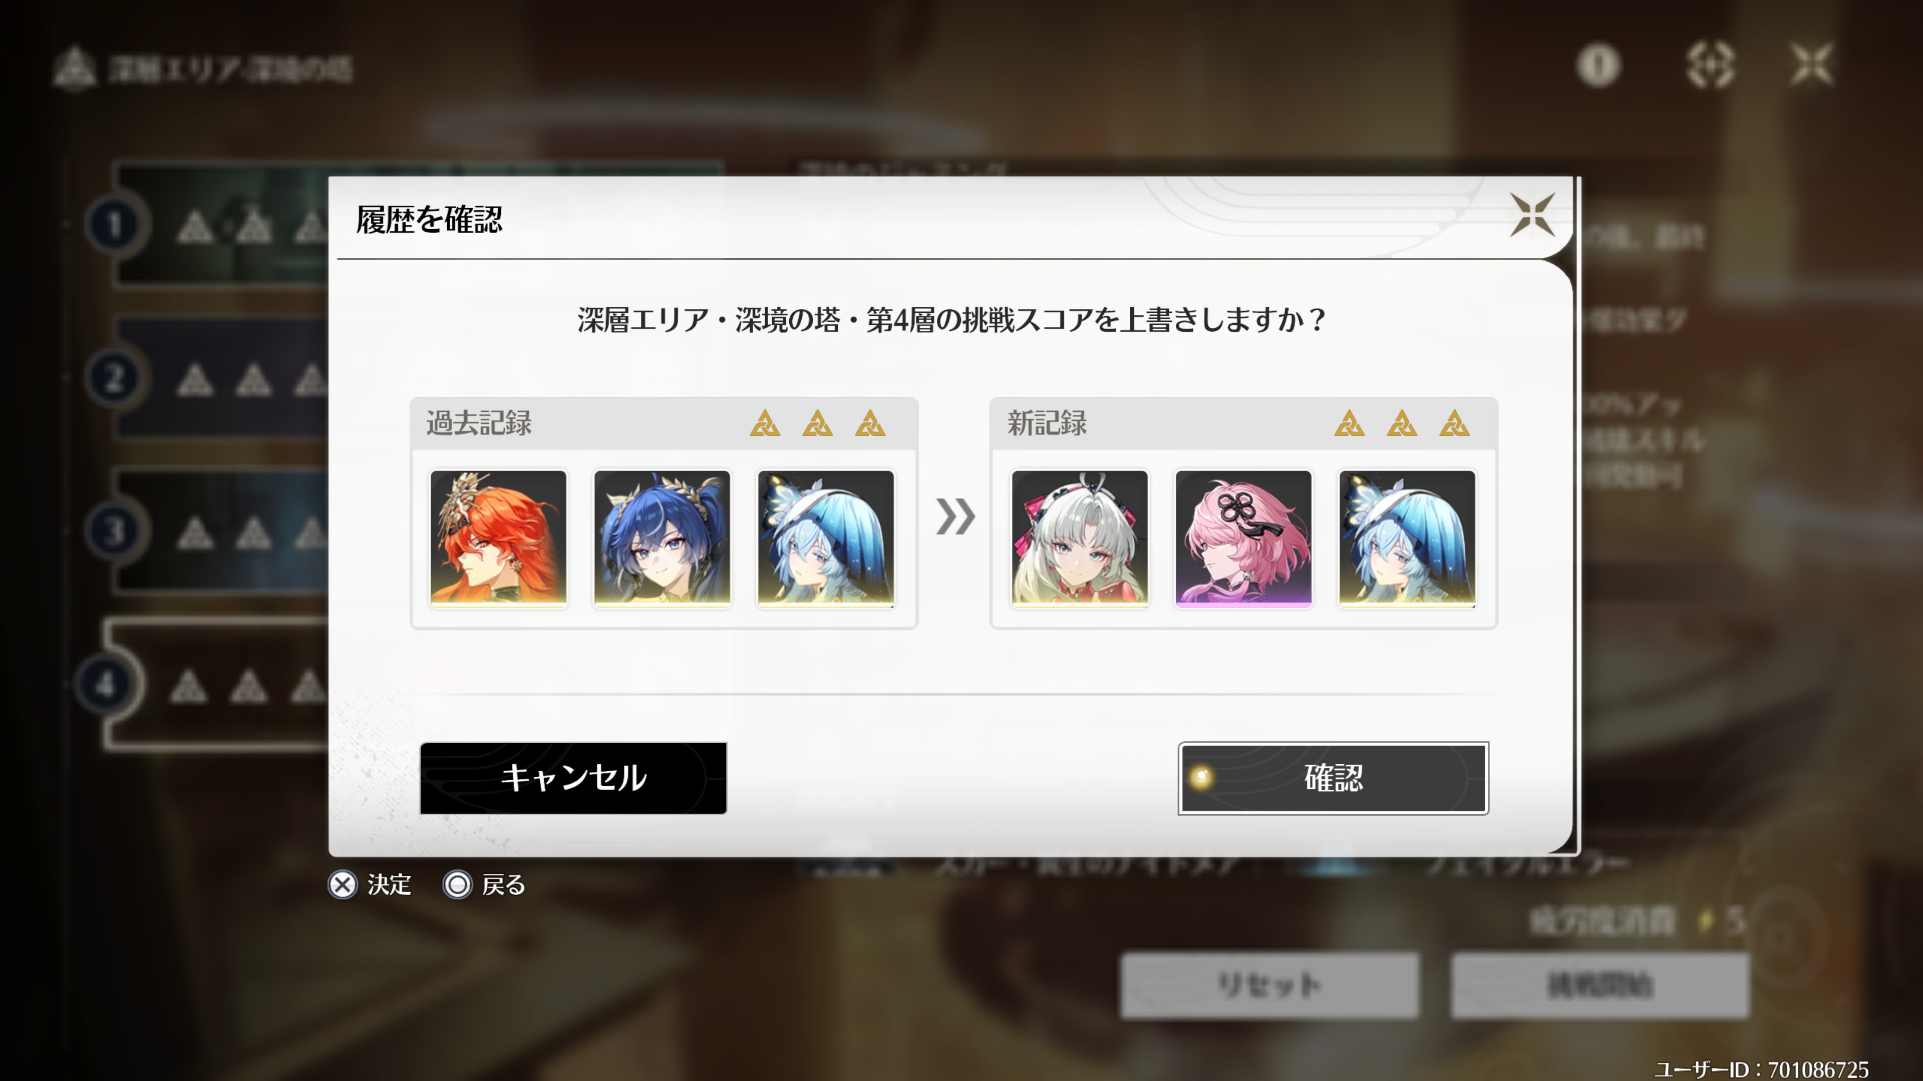
Task: Click the 確認 confirm button
Action: (x=1333, y=778)
